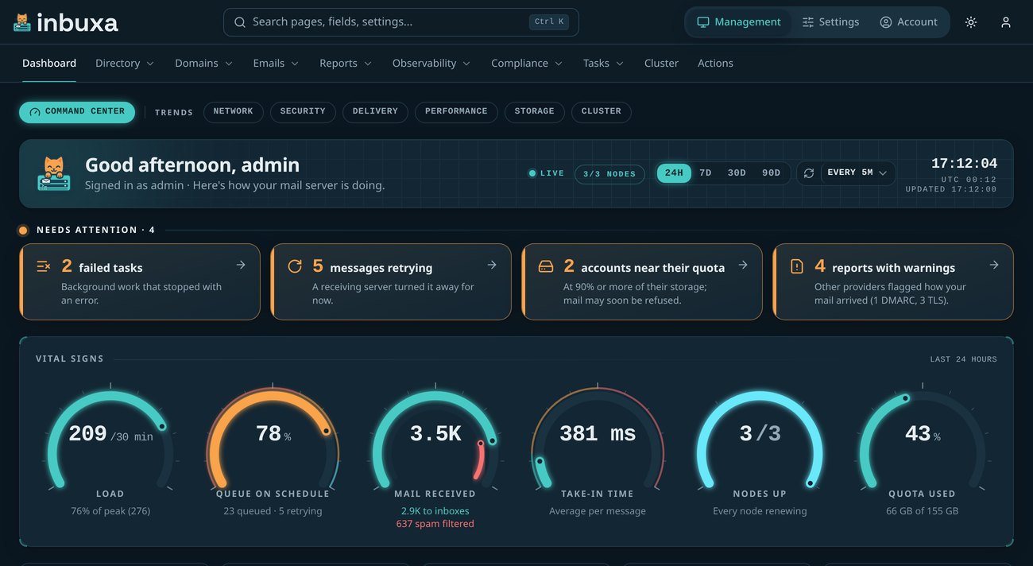Click the cat mascot in greeting banner

coord(54,173)
